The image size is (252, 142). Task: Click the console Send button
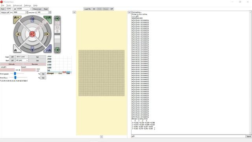[x=248, y=136]
